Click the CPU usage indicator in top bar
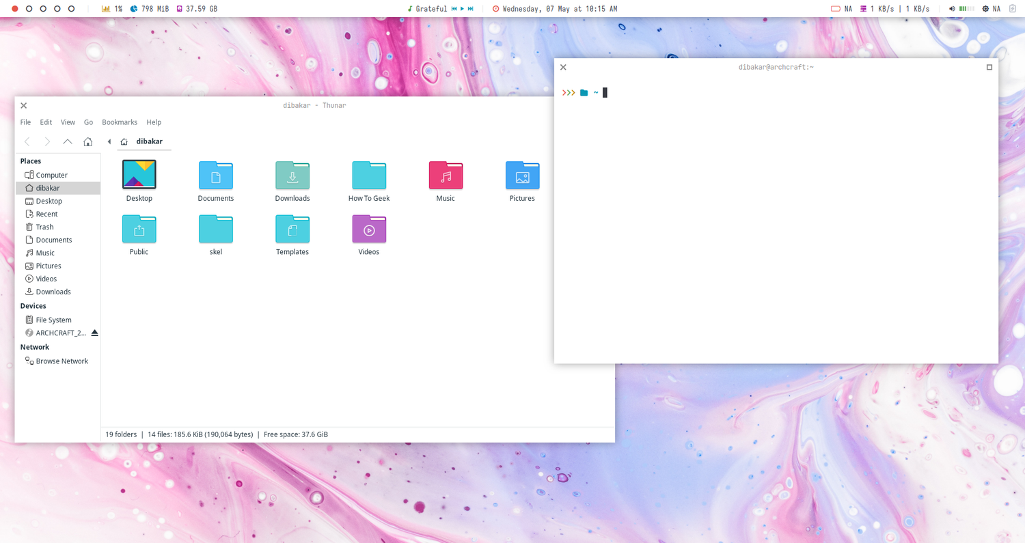 point(112,9)
